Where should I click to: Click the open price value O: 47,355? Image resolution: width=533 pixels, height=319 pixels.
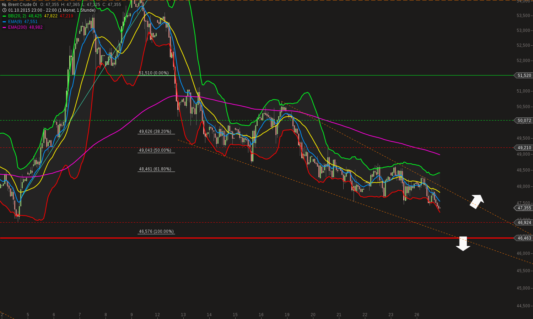point(49,5)
